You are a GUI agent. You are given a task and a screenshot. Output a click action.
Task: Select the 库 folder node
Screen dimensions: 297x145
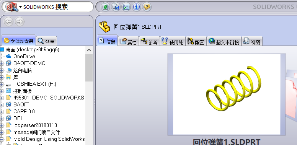16,77
